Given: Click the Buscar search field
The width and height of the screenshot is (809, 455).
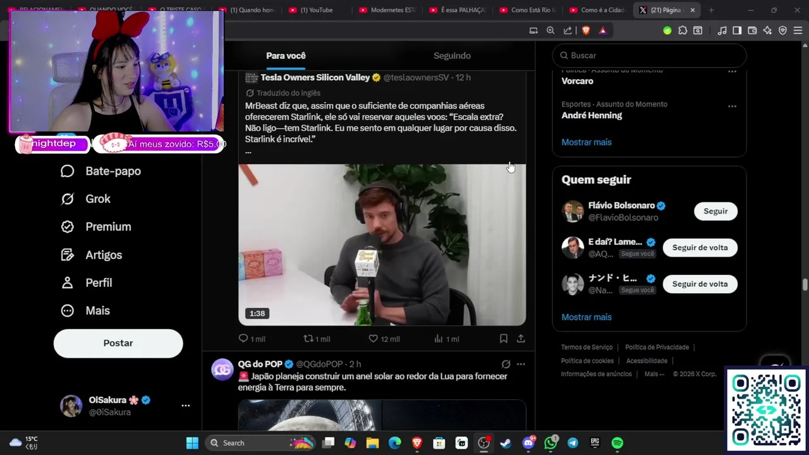Looking at the screenshot, I should coord(649,56).
